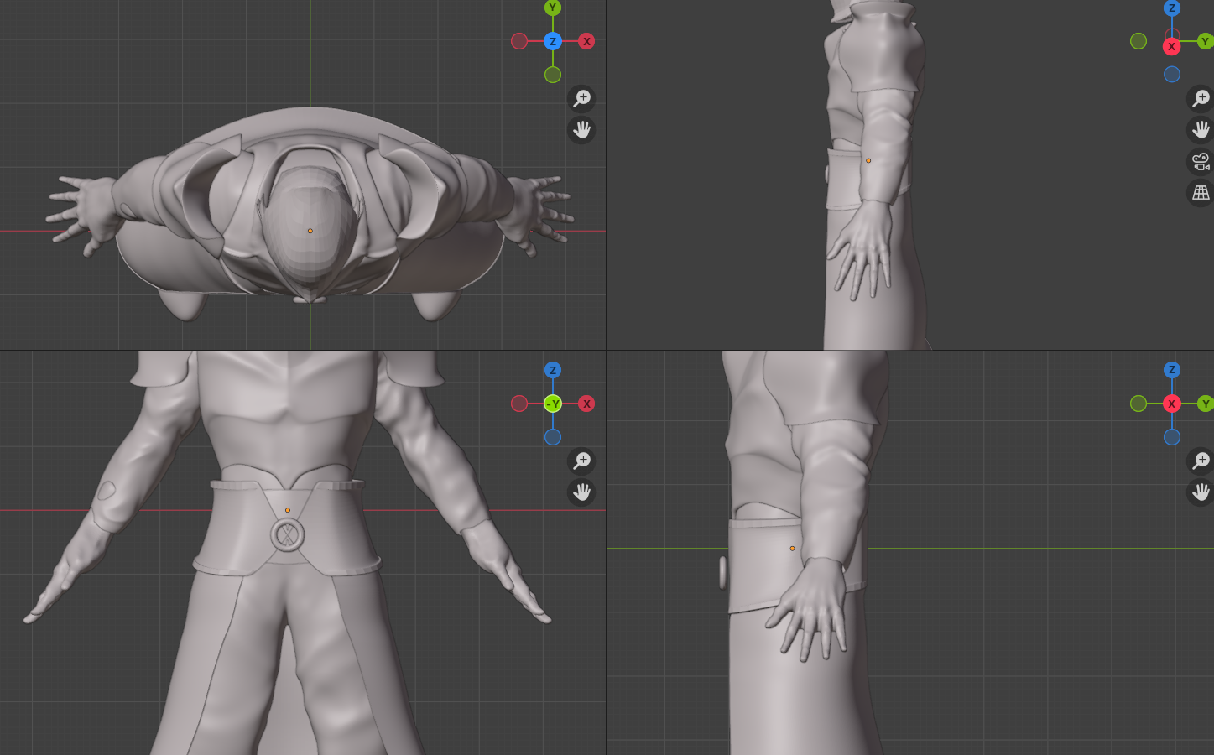This screenshot has height=755, width=1214.
Task: Click the round belt buckle on the model
Action: coord(288,535)
